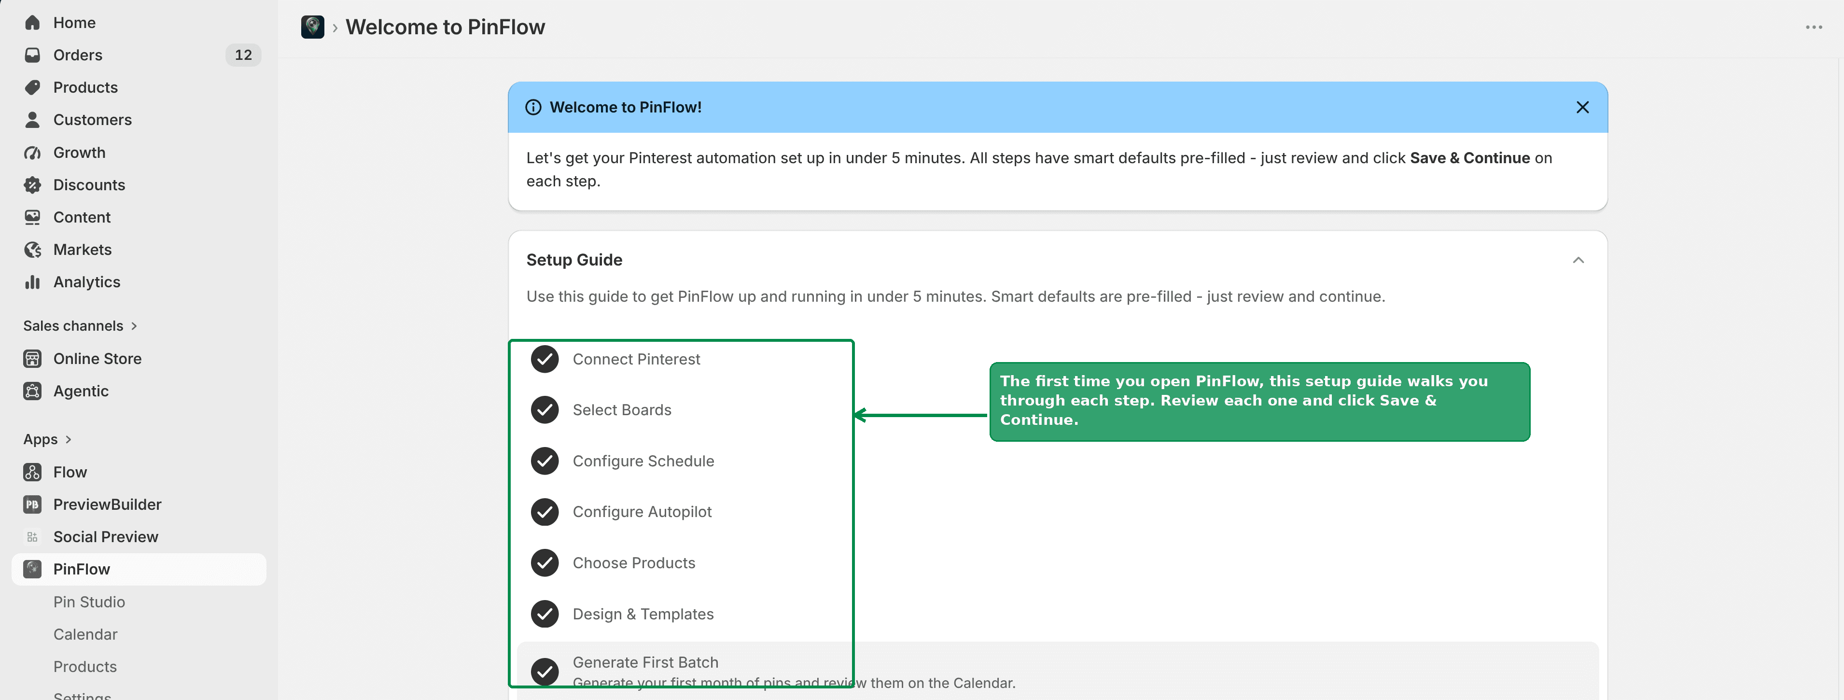Image resolution: width=1844 pixels, height=700 pixels.
Task: Click the Analytics bar chart icon
Action: pyautogui.click(x=32, y=282)
